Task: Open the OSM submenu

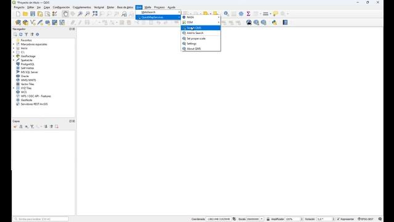Action: coord(201,22)
